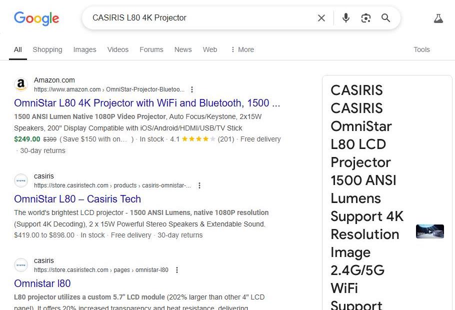Viewport: 455px width, 310px height.
Task: Click the Amazon.com site name
Action: tap(54, 80)
